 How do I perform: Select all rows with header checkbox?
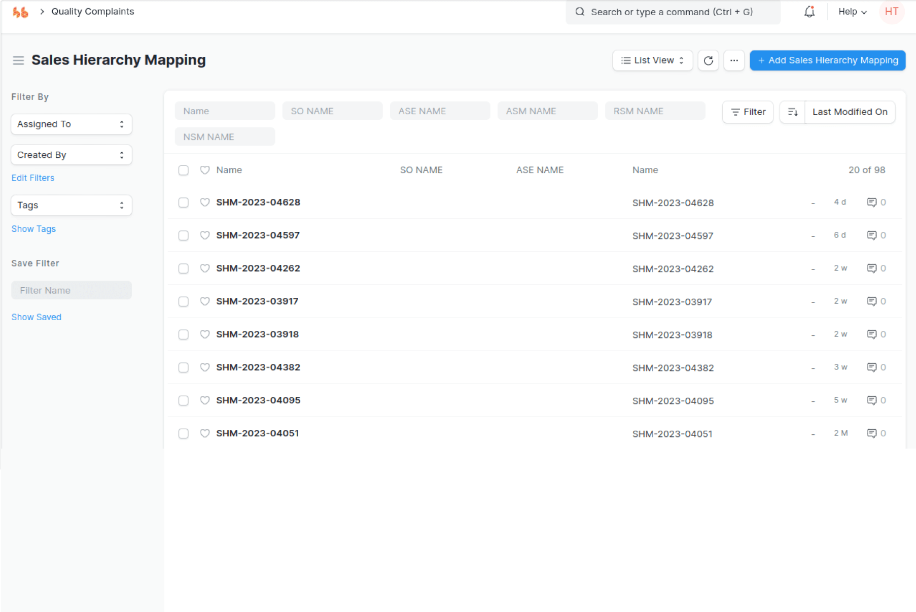pyautogui.click(x=184, y=170)
